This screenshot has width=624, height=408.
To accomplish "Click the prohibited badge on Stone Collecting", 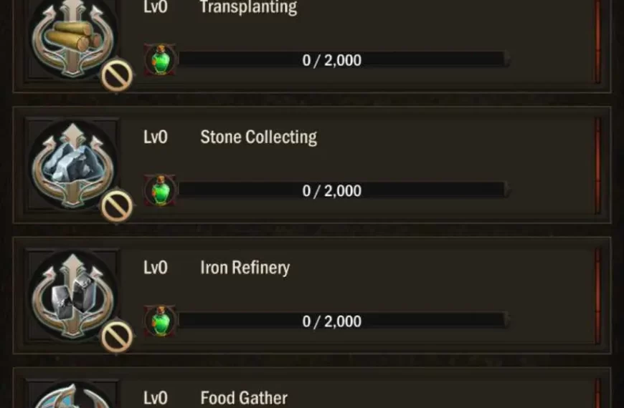I will coord(116,207).
